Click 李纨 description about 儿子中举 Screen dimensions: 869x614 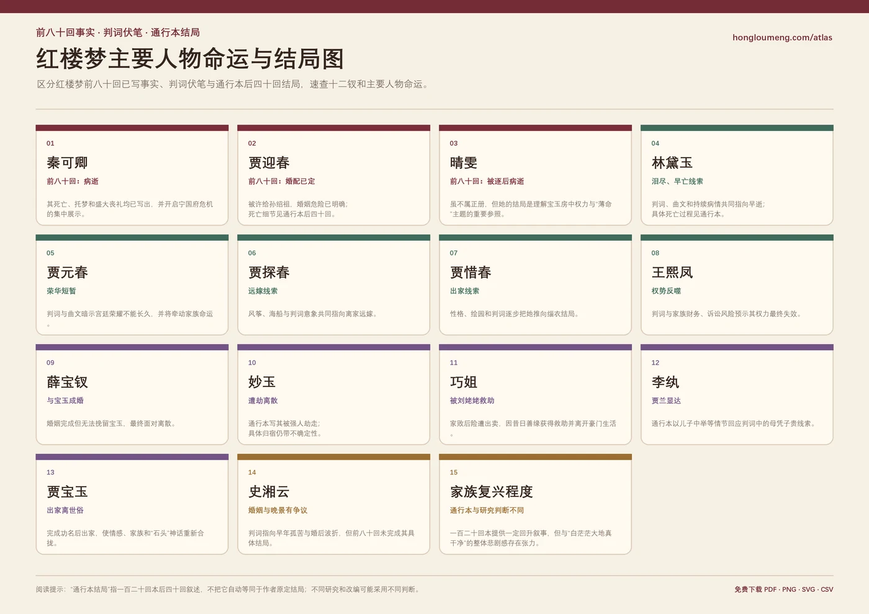click(x=734, y=424)
